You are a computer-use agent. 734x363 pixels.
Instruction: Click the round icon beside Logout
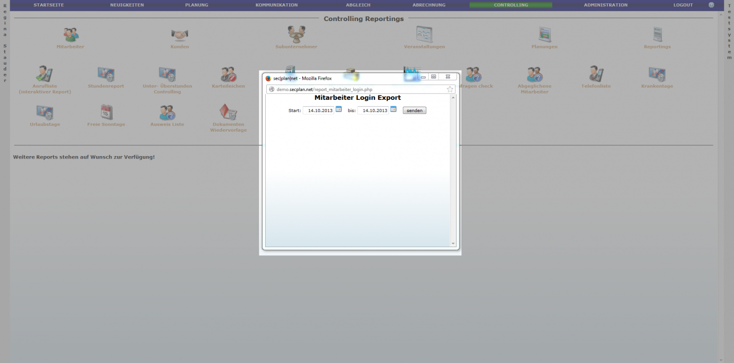pos(711,5)
